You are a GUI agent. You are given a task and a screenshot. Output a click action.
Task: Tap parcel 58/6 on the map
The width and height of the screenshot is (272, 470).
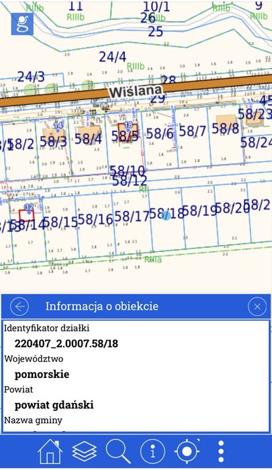160,134
